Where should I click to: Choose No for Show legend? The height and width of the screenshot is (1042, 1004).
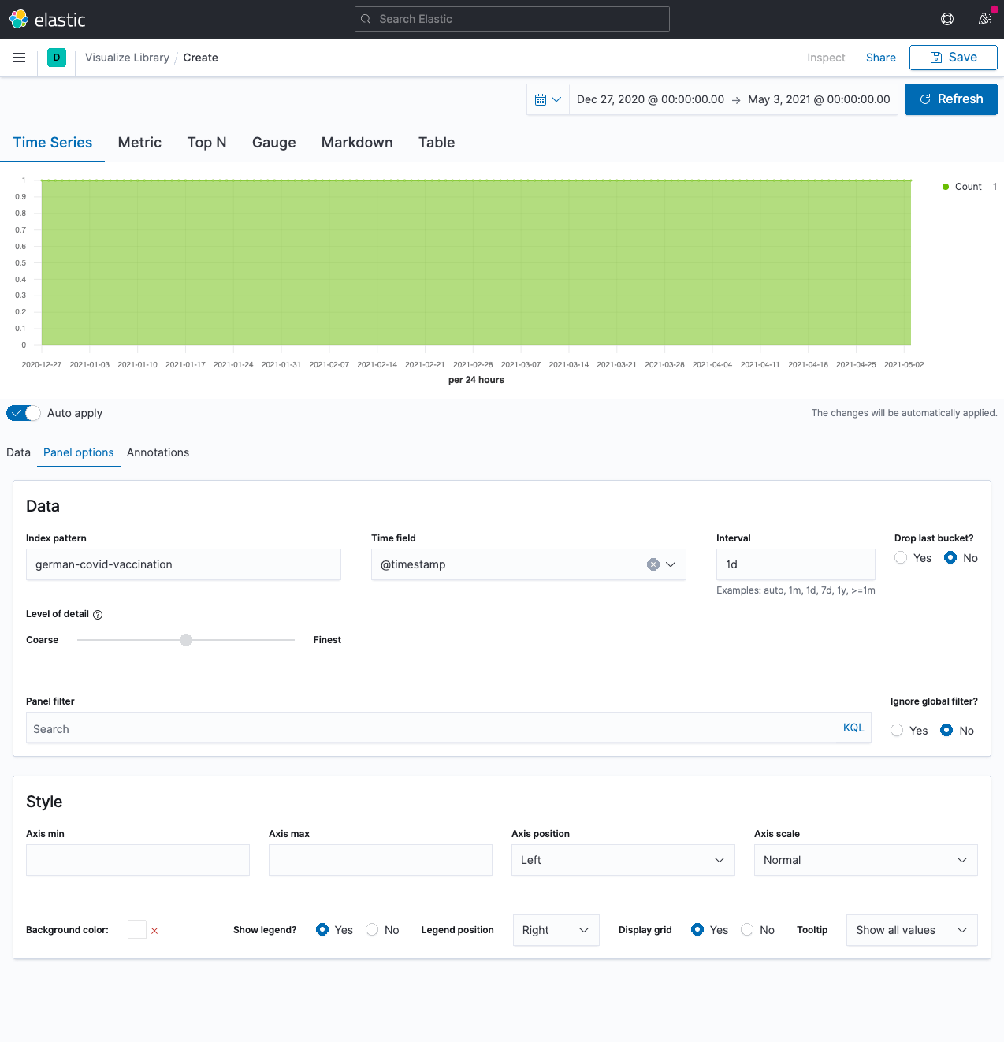[x=373, y=930]
